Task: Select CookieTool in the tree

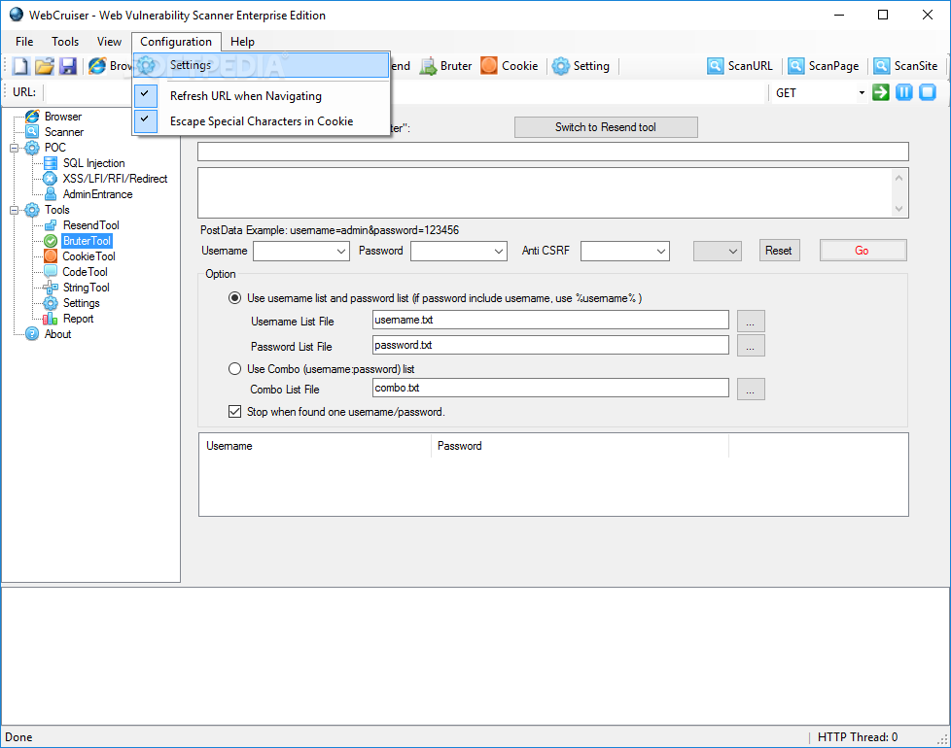Action: [88, 256]
